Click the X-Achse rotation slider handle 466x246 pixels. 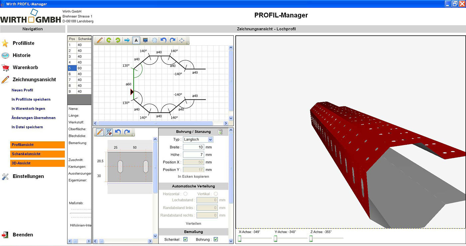239,238
